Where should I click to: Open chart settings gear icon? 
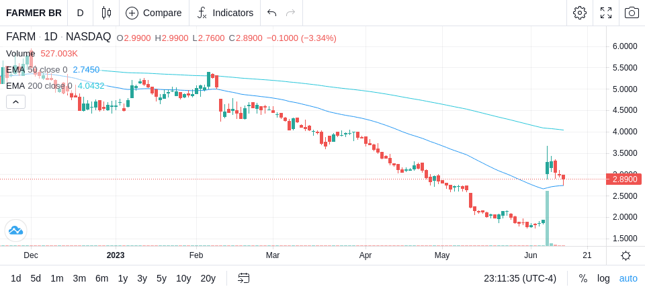[580, 13]
